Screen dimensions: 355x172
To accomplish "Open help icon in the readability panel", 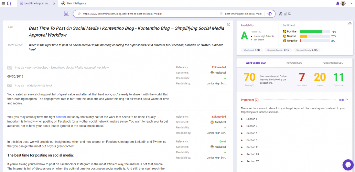I will pos(350,24).
